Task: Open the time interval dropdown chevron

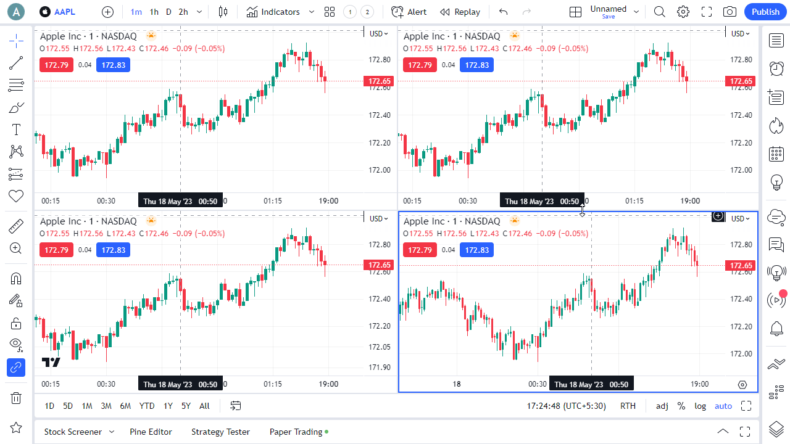Action: click(x=199, y=12)
